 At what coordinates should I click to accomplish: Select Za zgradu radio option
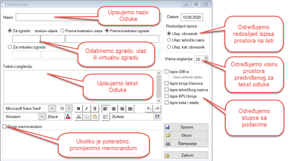pyautogui.click(x=10, y=31)
